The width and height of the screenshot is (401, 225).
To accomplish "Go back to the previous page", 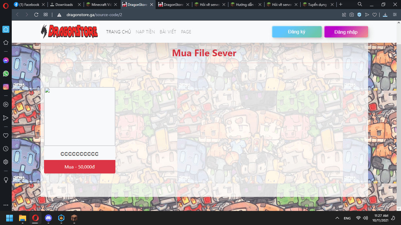I will click(17, 15).
